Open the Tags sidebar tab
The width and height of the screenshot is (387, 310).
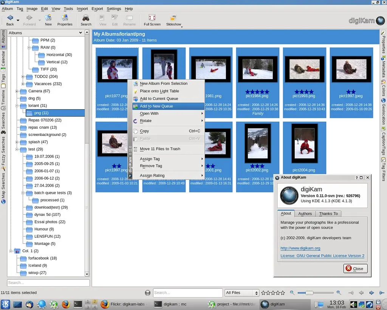[3, 81]
